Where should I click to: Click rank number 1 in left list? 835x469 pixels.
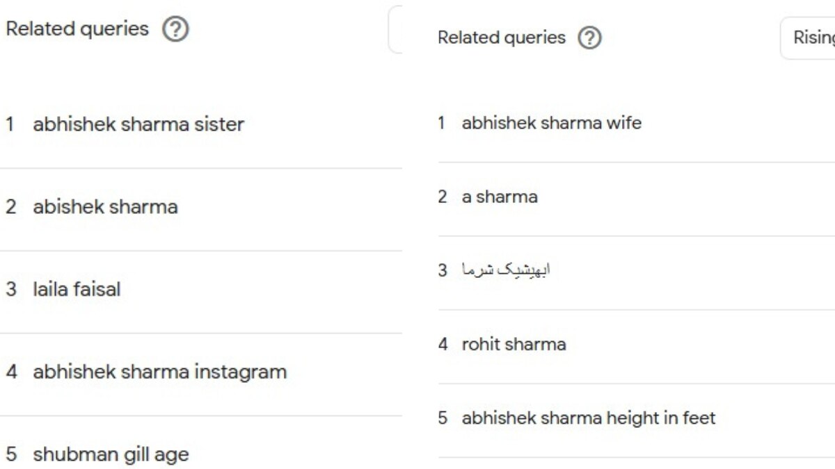pyautogui.click(x=10, y=125)
